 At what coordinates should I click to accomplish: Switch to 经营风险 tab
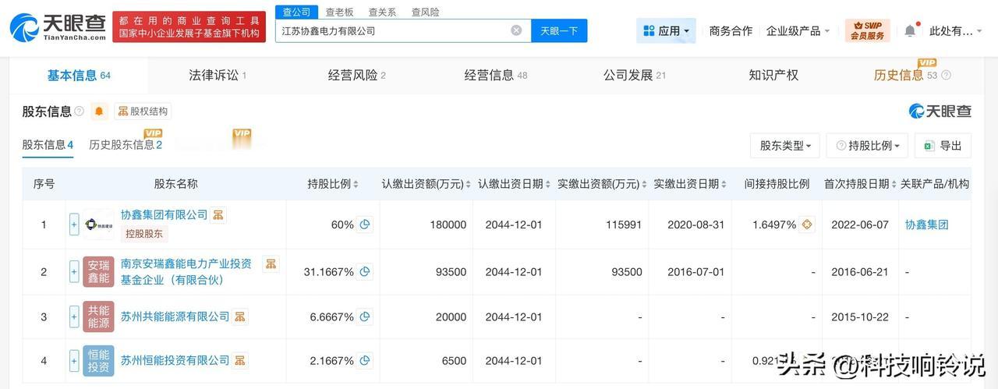point(356,75)
